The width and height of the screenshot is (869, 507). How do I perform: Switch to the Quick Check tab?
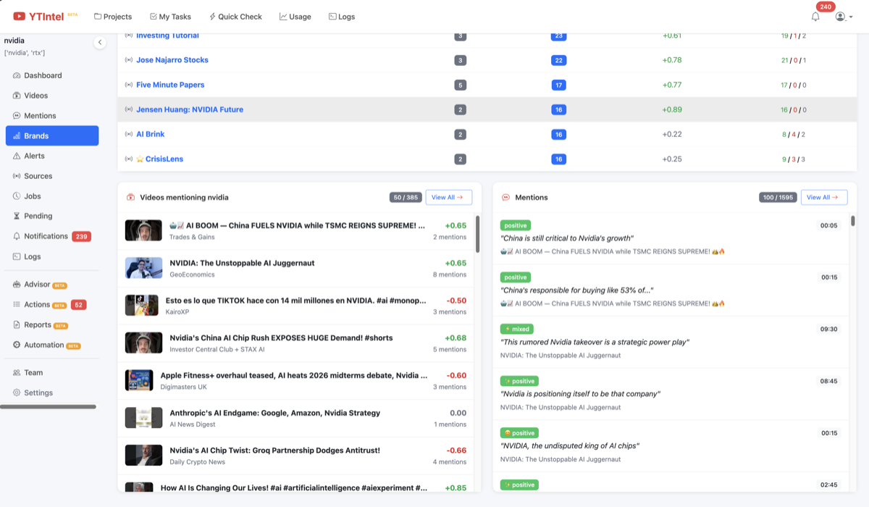tap(235, 17)
